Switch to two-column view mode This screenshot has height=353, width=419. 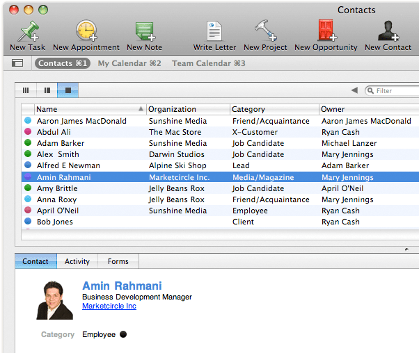click(47, 90)
